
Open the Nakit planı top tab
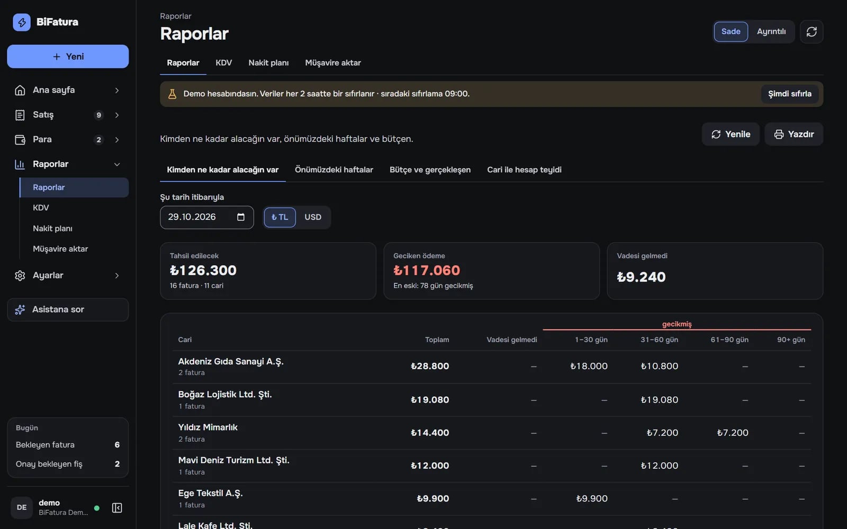pos(268,63)
